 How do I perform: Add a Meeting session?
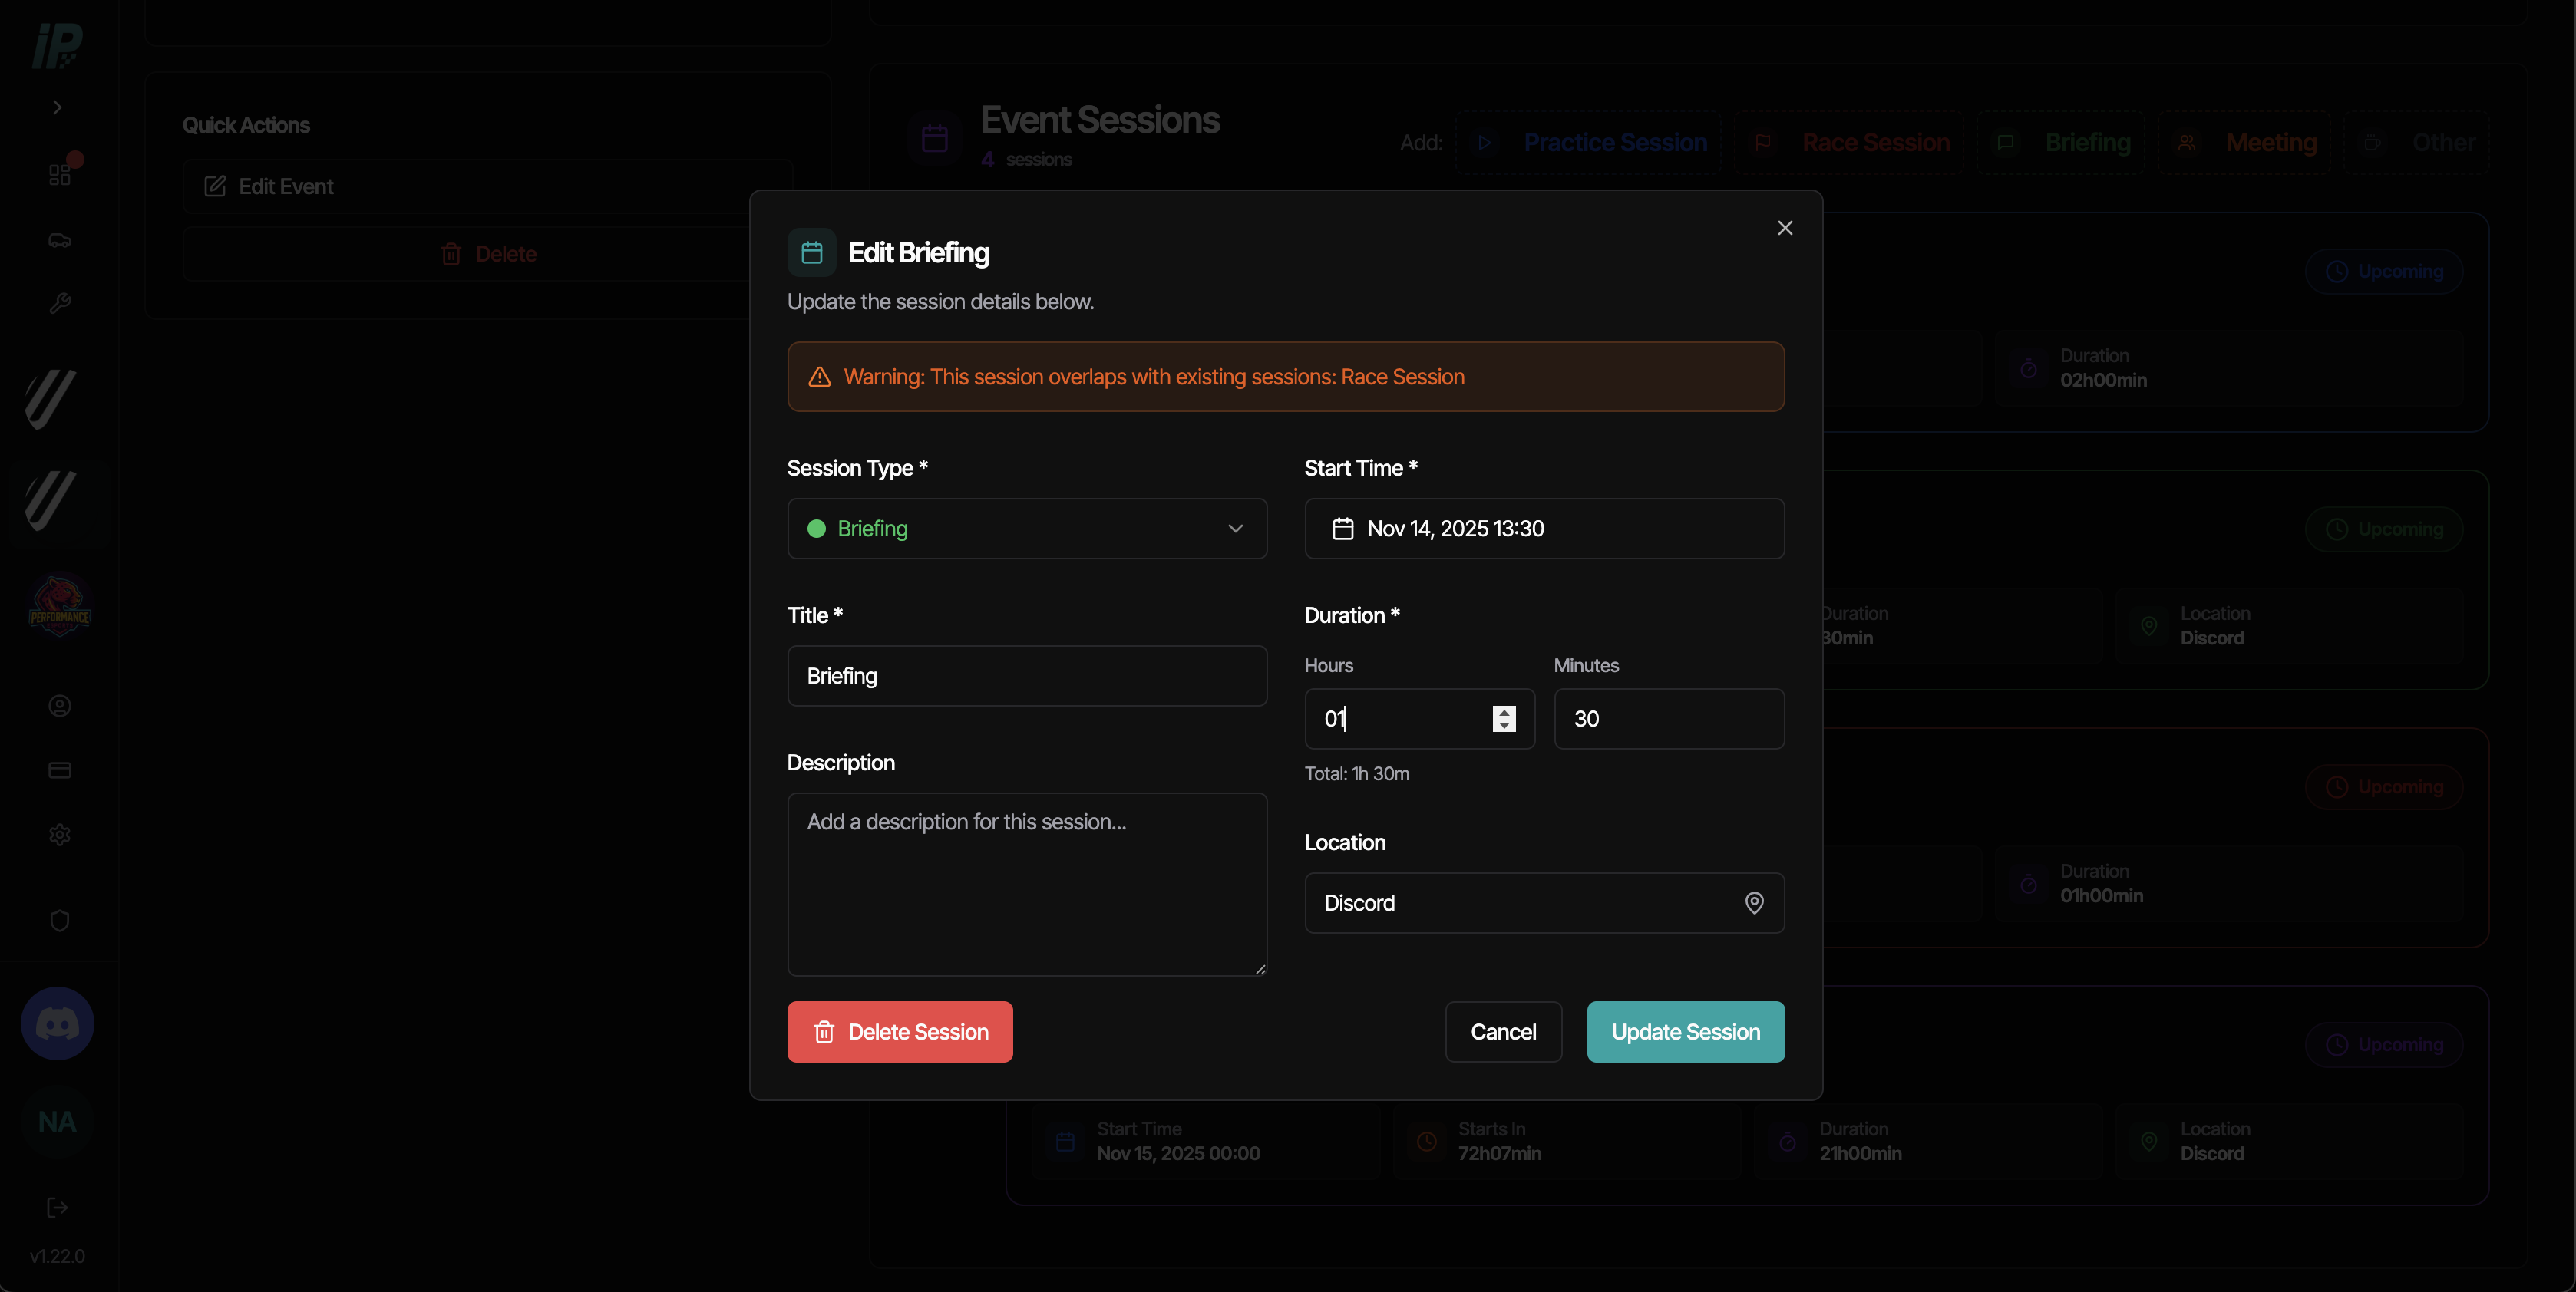[2244, 143]
